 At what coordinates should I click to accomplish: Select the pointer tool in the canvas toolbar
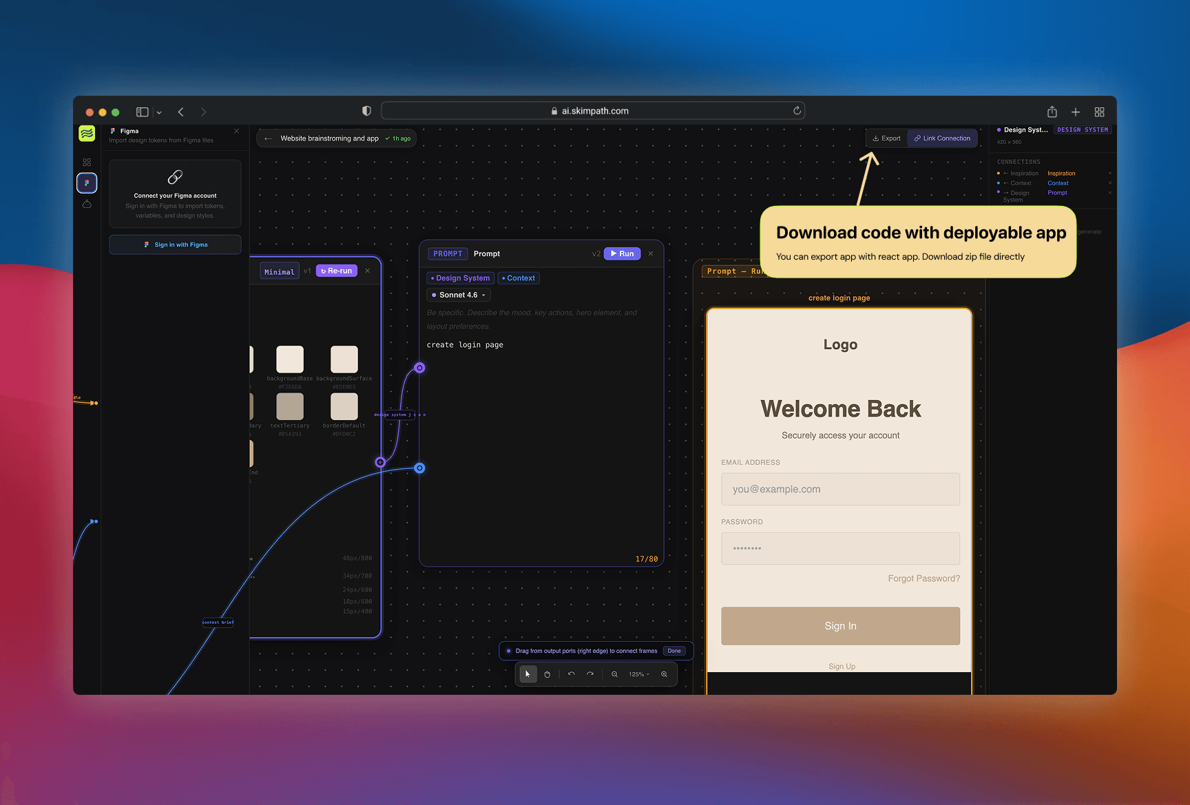pyautogui.click(x=527, y=674)
